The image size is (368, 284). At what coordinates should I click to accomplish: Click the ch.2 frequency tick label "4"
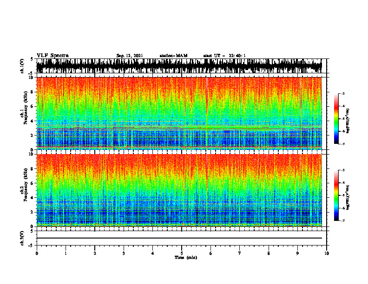coord(33,198)
